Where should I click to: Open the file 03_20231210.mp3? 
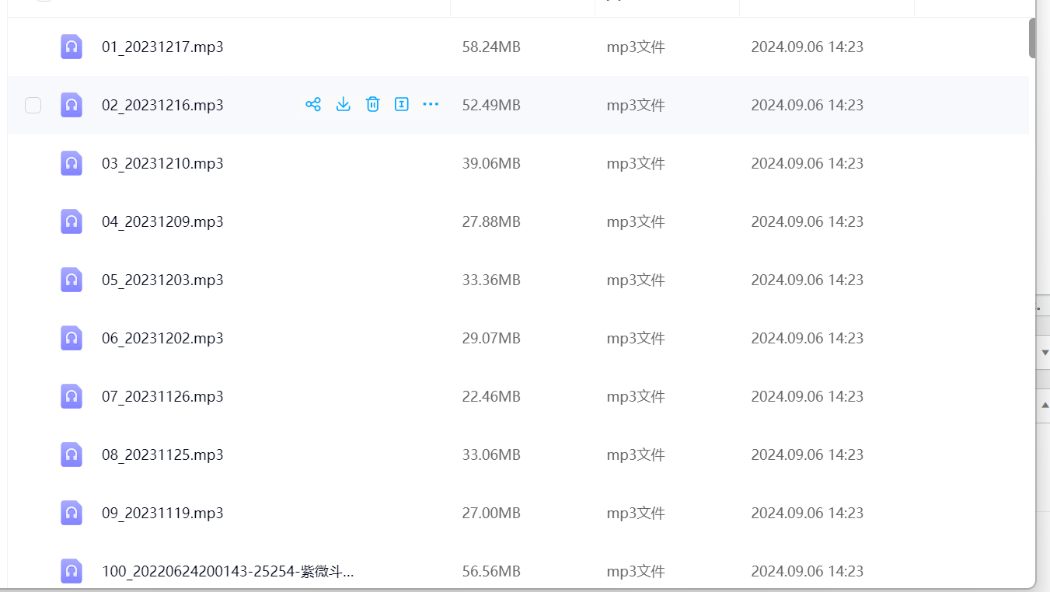tap(162, 163)
